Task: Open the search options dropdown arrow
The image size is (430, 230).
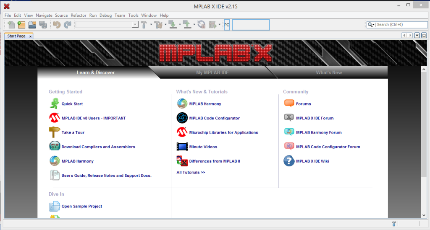Action: coord(373,25)
